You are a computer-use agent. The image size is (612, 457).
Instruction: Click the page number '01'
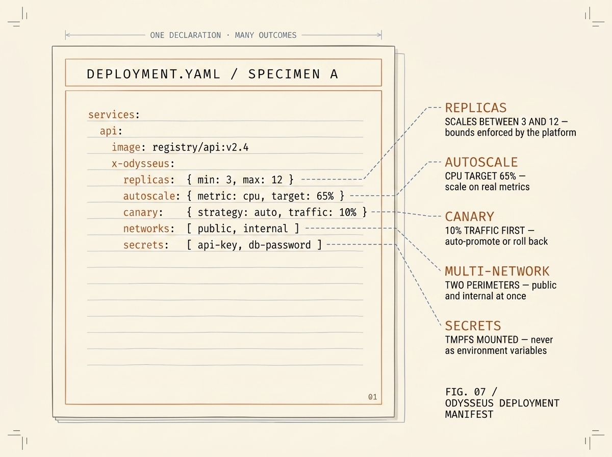click(x=372, y=397)
